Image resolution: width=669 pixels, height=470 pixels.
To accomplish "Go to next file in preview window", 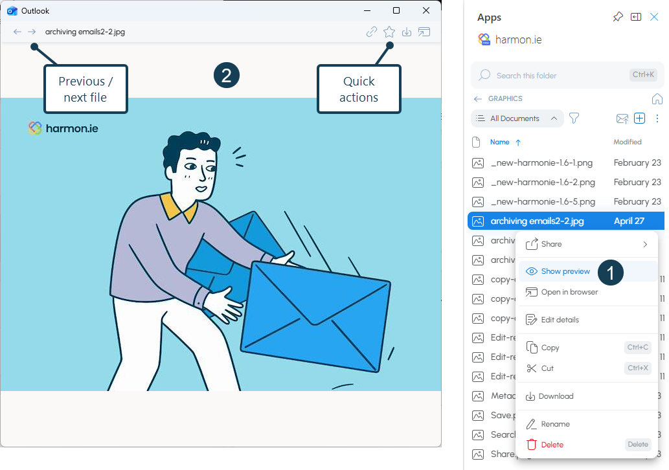I will coord(32,32).
